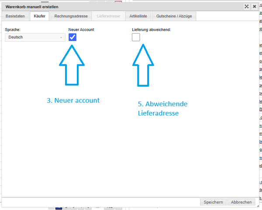Image resolution: width=262 pixels, height=210 pixels.
Task: Uncheck the Neuer Account checkbox
Action: click(x=72, y=37)
